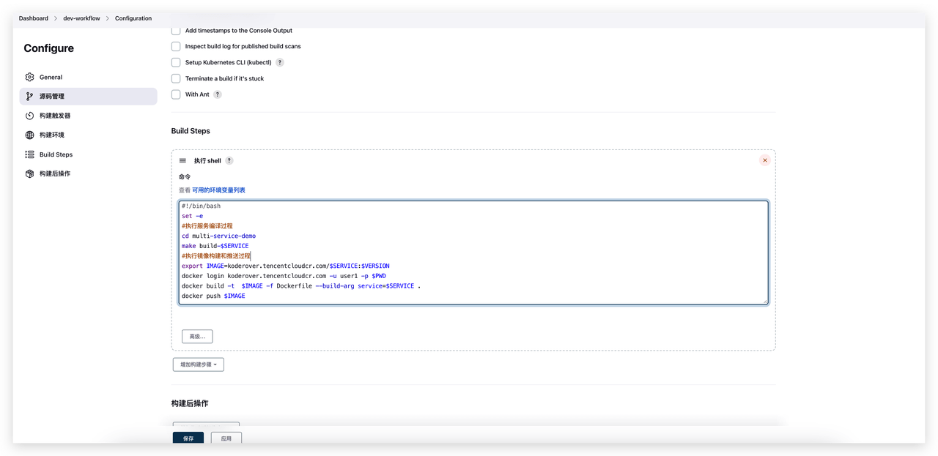Enable the With Ant checkbox

176,94
